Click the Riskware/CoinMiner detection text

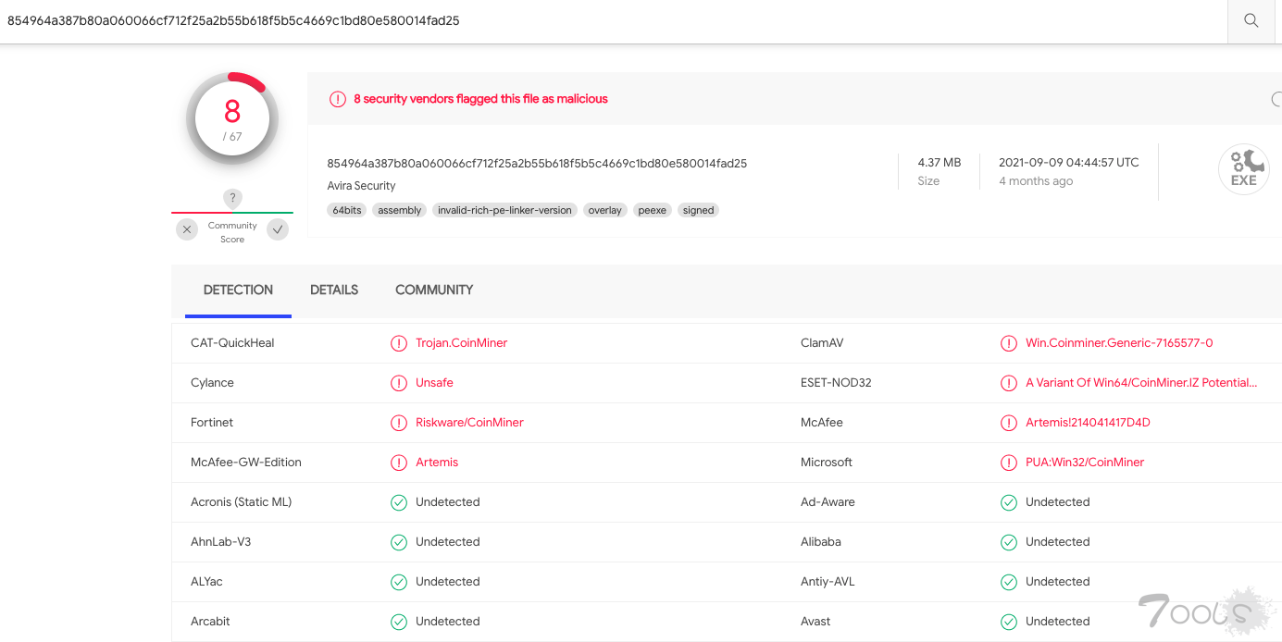coord(469,422)
